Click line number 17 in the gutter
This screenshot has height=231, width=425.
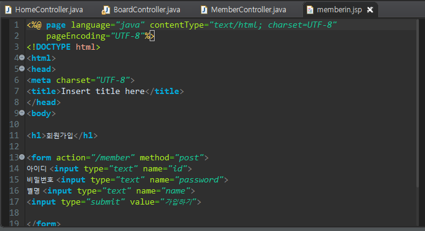tap(14, 202)
